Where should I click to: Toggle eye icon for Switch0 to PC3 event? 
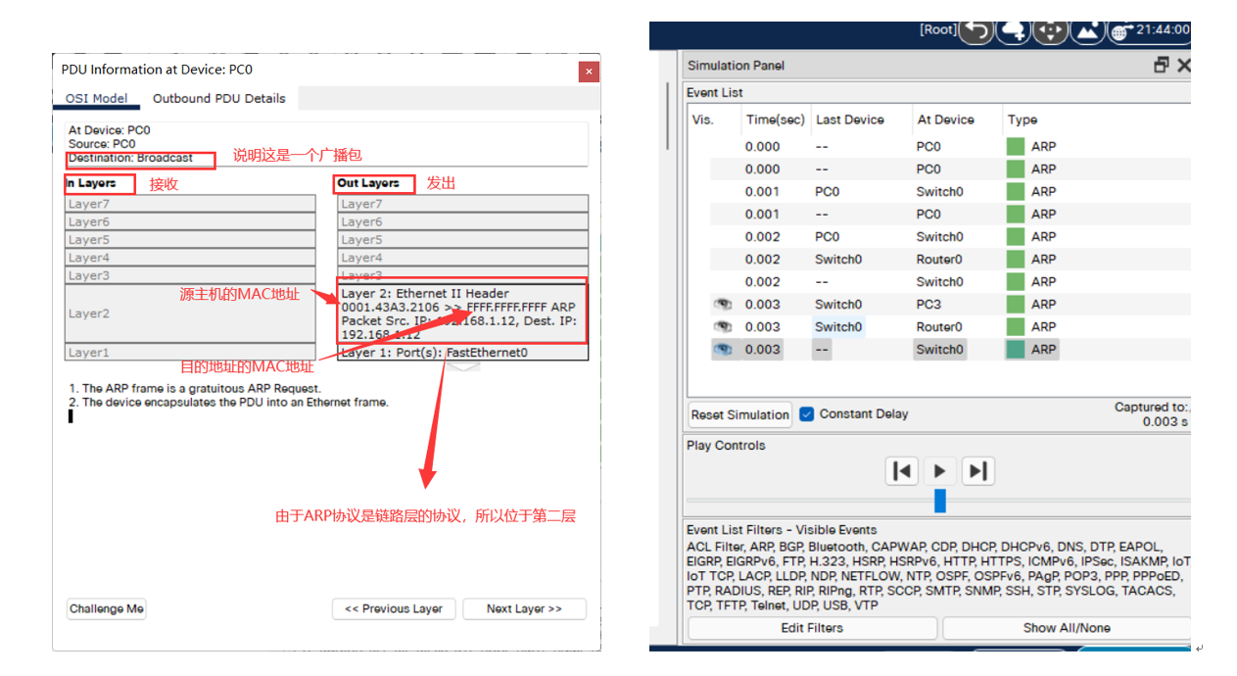(x=723, y=305)
